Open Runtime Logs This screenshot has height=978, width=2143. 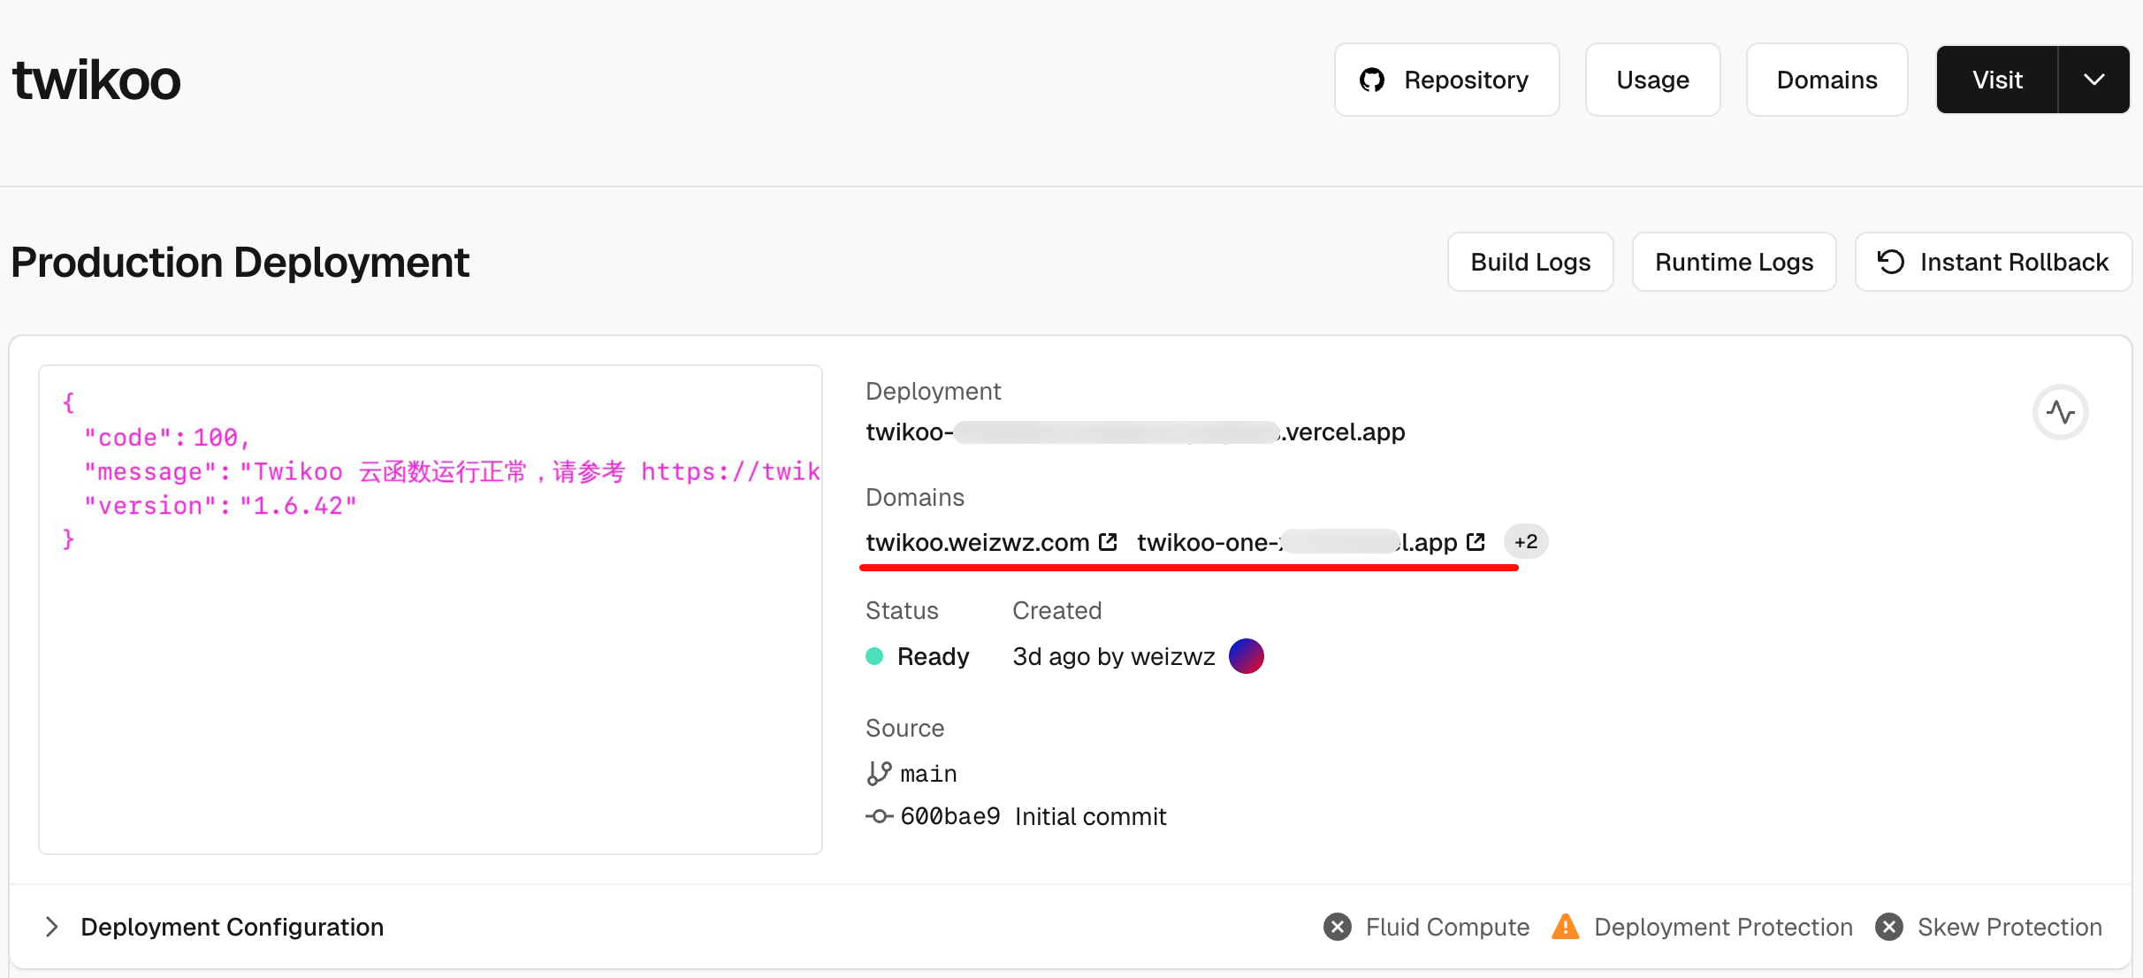point(1734,262)
